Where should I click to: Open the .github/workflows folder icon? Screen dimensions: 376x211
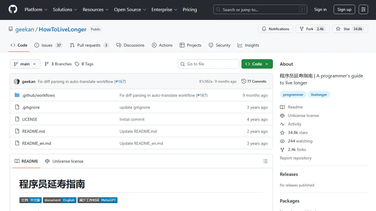(x=17, y=95)
